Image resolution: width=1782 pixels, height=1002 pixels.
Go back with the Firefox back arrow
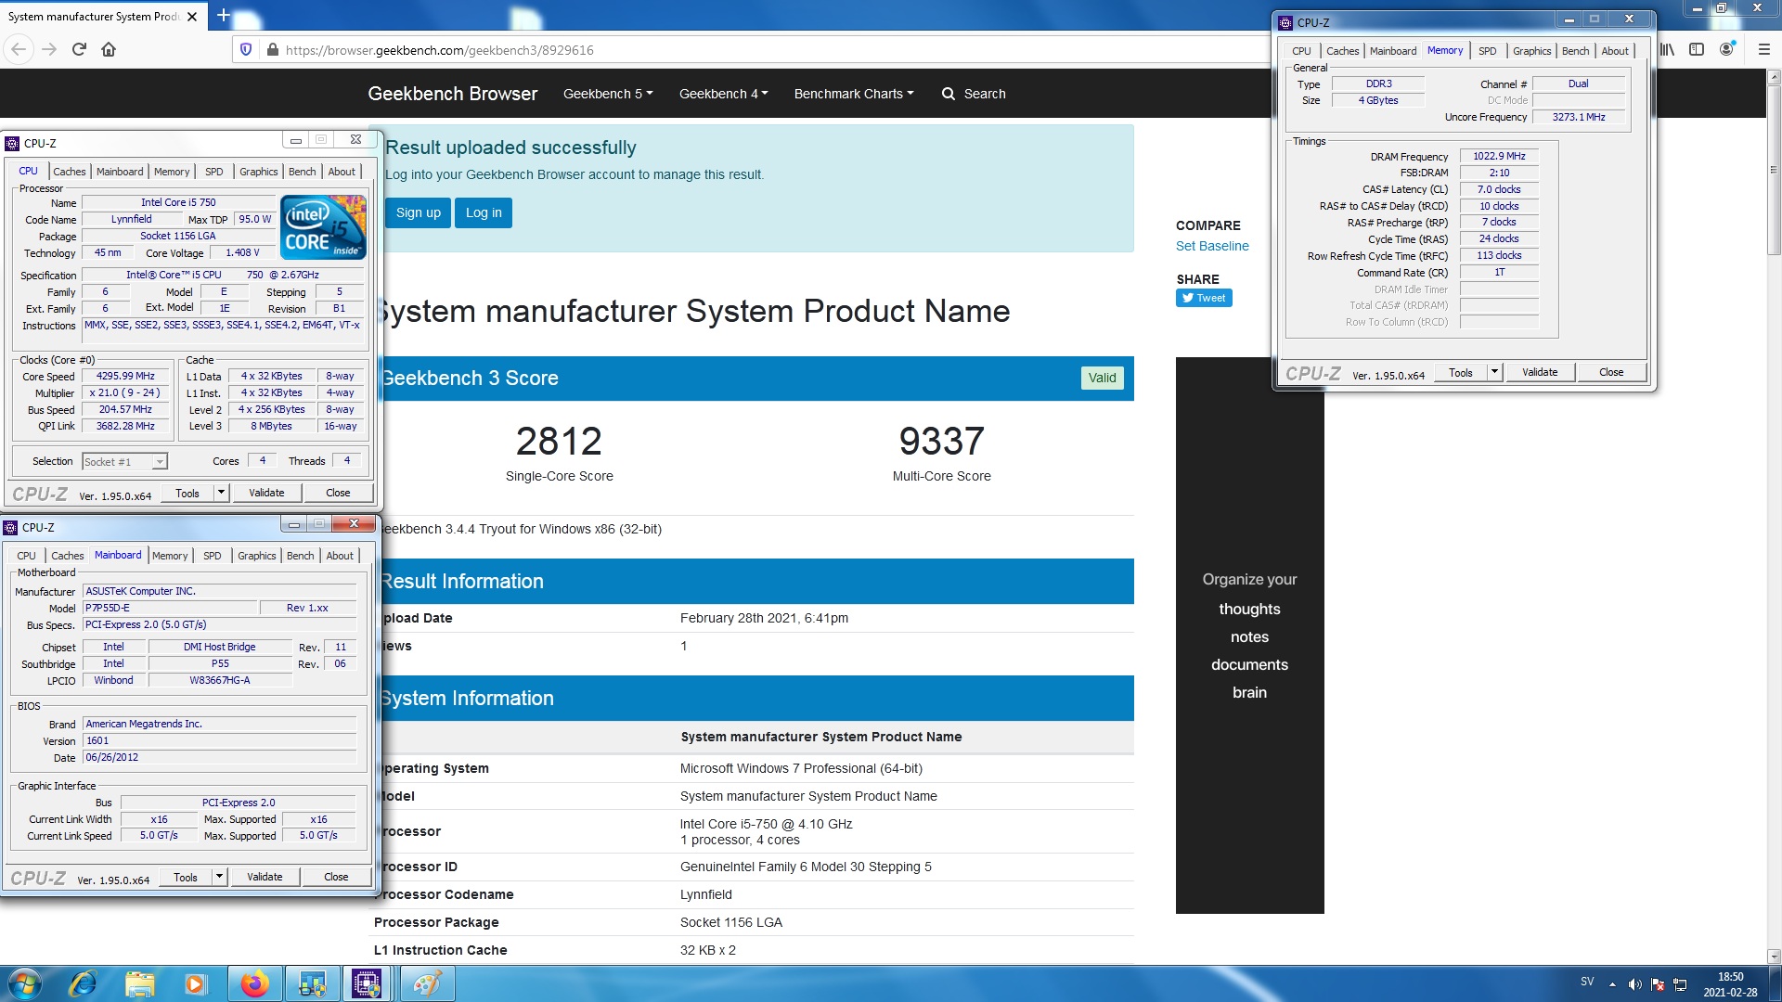point(19,50)
